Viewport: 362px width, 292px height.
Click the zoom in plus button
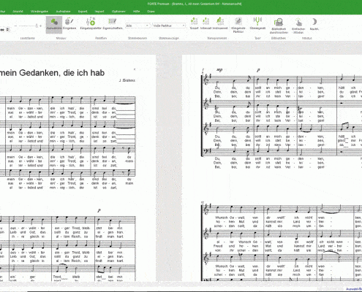(x=40, y=26)
